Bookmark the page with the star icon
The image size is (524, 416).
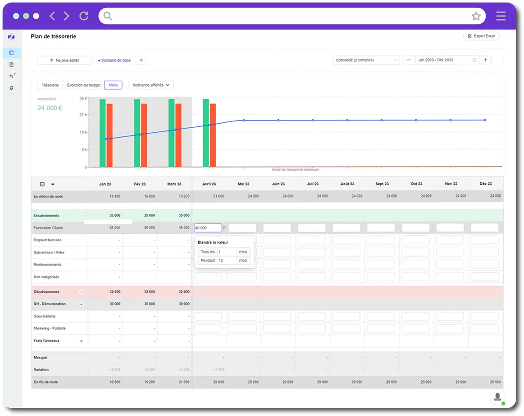476,16
